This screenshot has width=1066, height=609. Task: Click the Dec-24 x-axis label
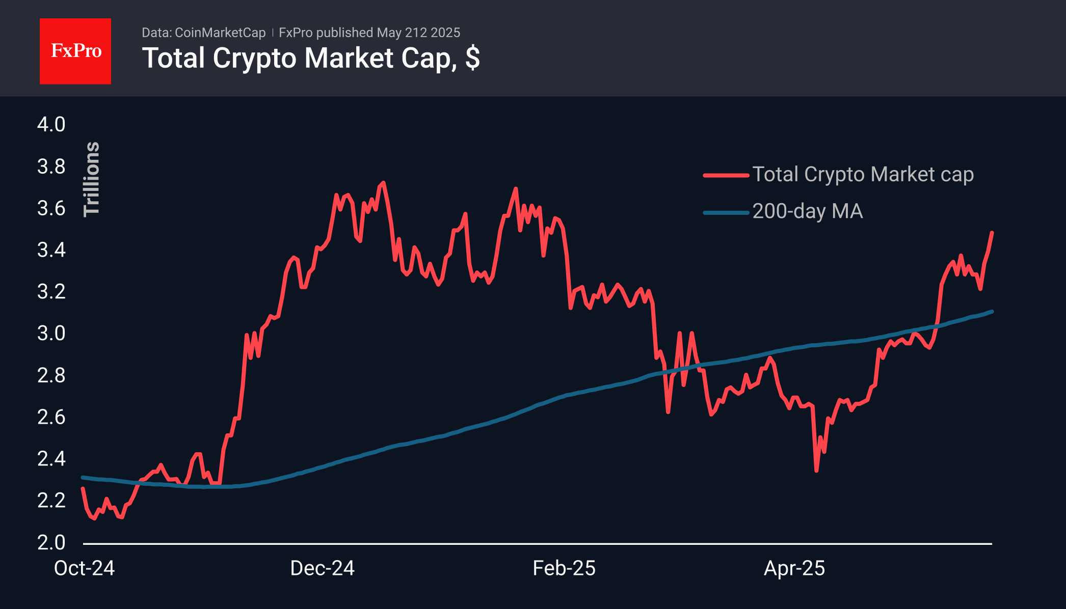tap(322, 568)
